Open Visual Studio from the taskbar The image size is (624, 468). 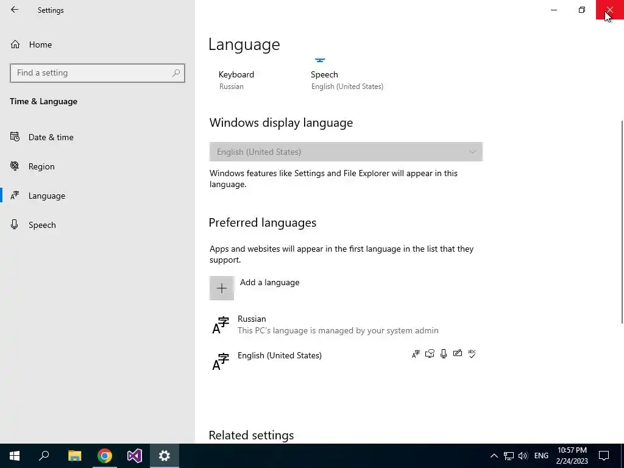pos(135,456)
